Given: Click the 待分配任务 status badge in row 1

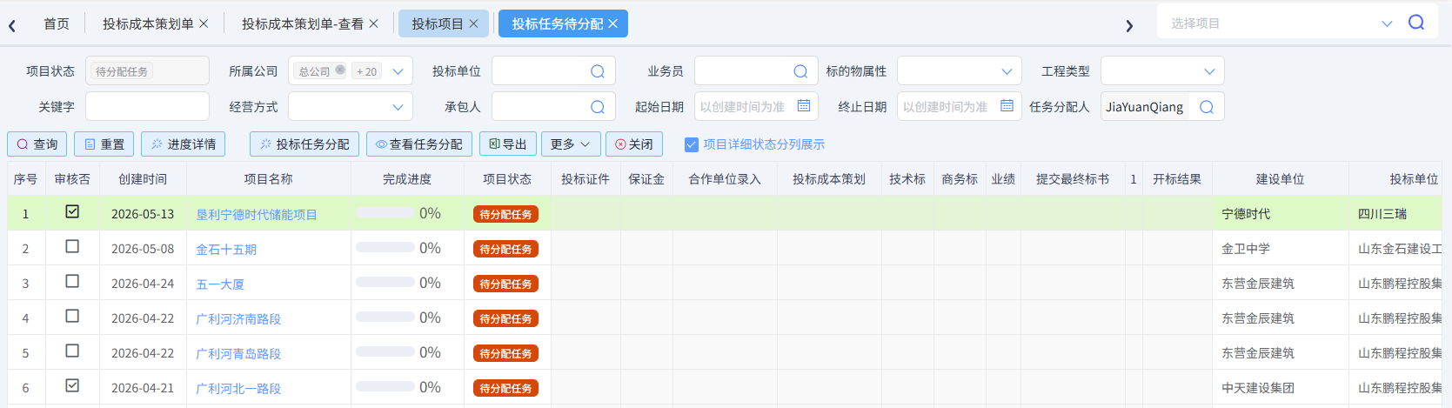Looking at the screenshot, I should (x=505, y=214).
